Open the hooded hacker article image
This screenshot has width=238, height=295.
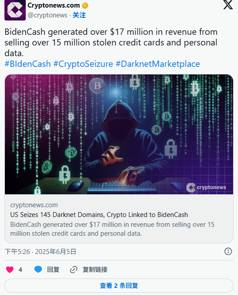pos(119,134)
